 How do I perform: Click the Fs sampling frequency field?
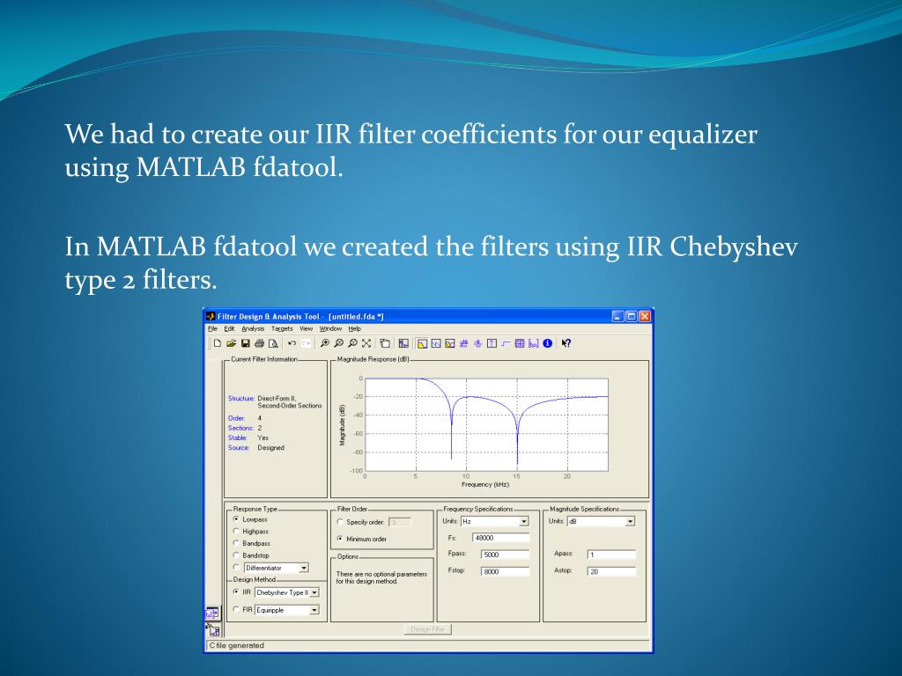(x=500, y=538)
